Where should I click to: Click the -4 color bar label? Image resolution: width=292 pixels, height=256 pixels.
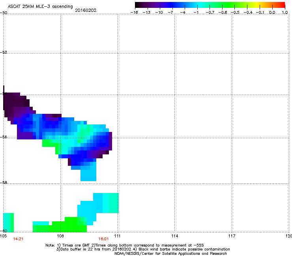(183, 13)
